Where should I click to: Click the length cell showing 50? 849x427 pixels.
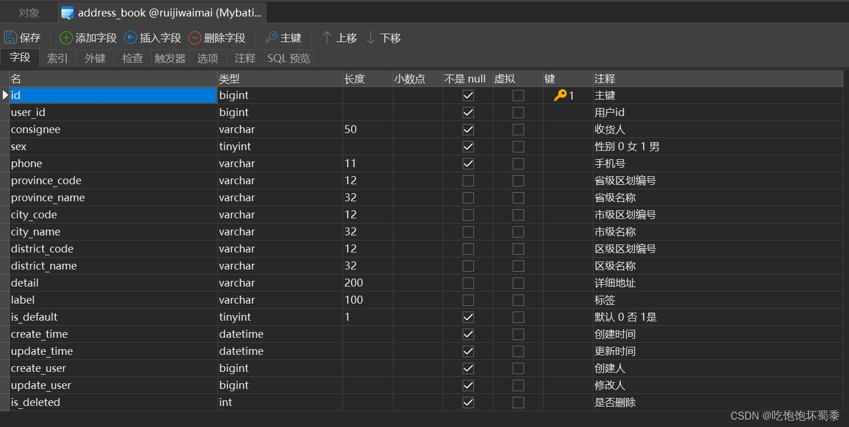(368, 130)
